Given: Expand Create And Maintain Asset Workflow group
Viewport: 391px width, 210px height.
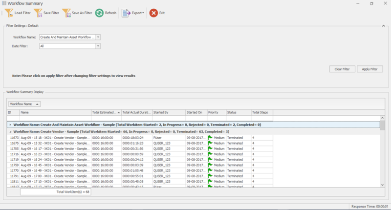Looking at the screenshot, I should 11,125.
